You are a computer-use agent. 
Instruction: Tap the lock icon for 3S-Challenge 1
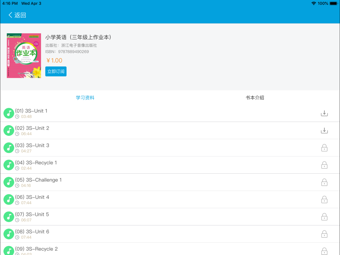pyautogui.click(x=324, y=182)
